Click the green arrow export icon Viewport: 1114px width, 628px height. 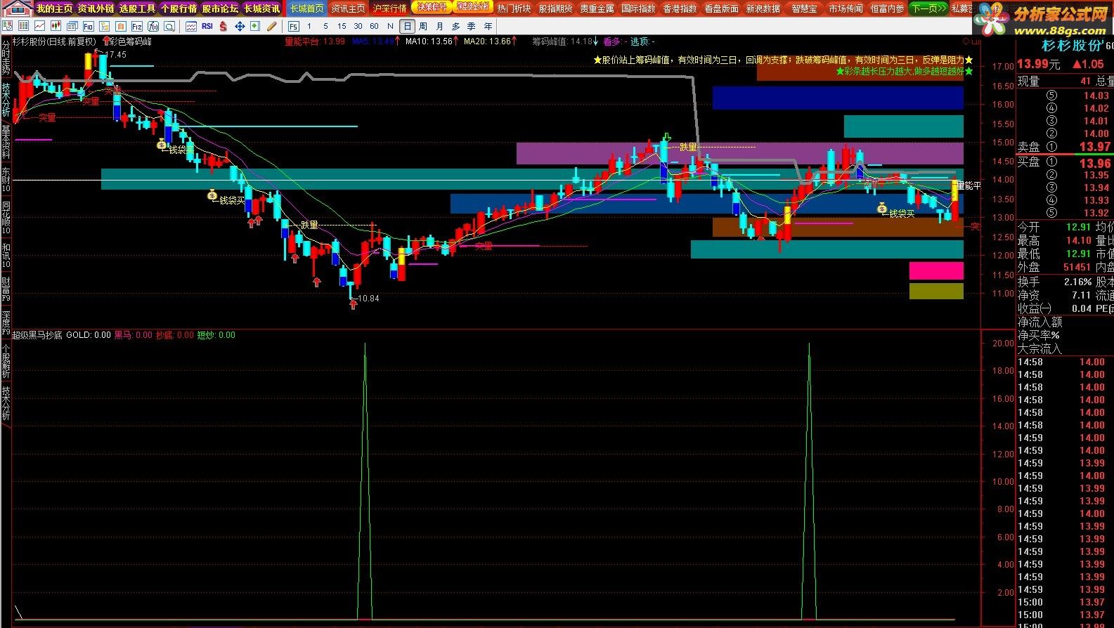tap(255, 26)
